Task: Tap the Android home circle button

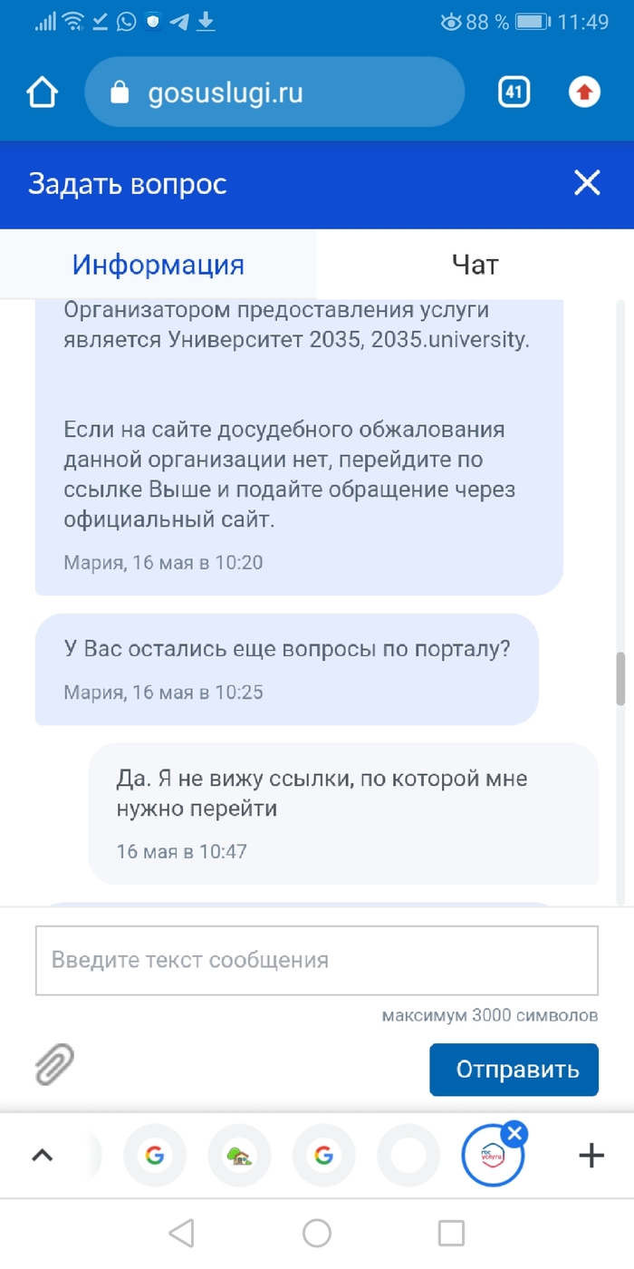Action: point(317,1233)
